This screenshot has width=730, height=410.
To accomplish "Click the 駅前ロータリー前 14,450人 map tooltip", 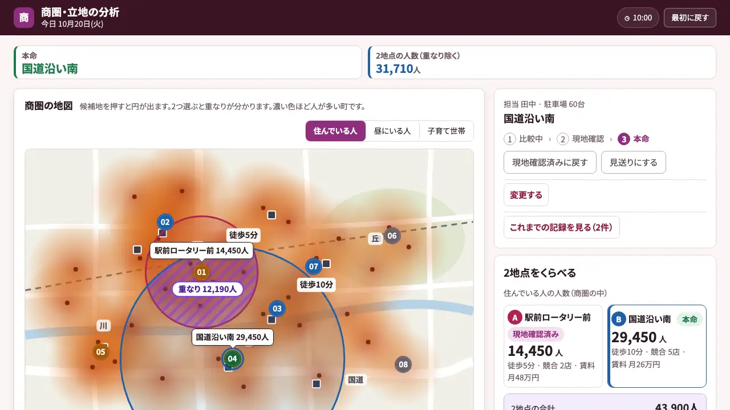I will 201,251.
